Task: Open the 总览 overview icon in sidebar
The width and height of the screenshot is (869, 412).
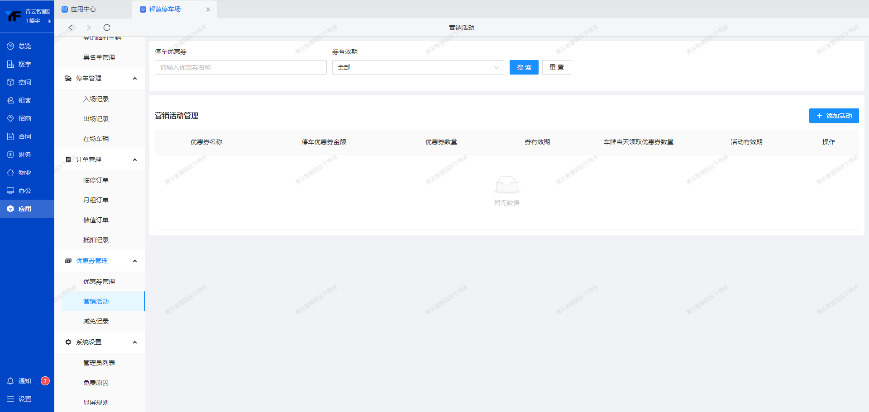Action: point(10,46)
